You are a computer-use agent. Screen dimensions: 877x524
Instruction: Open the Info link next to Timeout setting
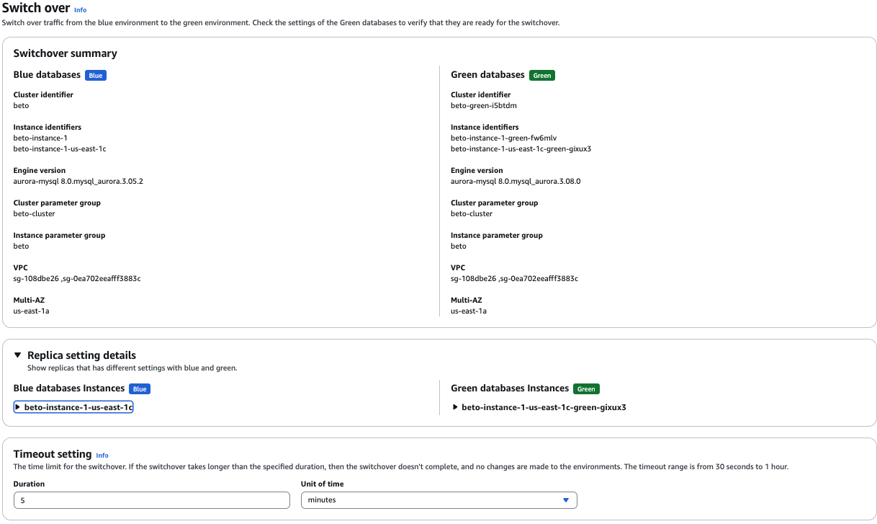(102, 455)
